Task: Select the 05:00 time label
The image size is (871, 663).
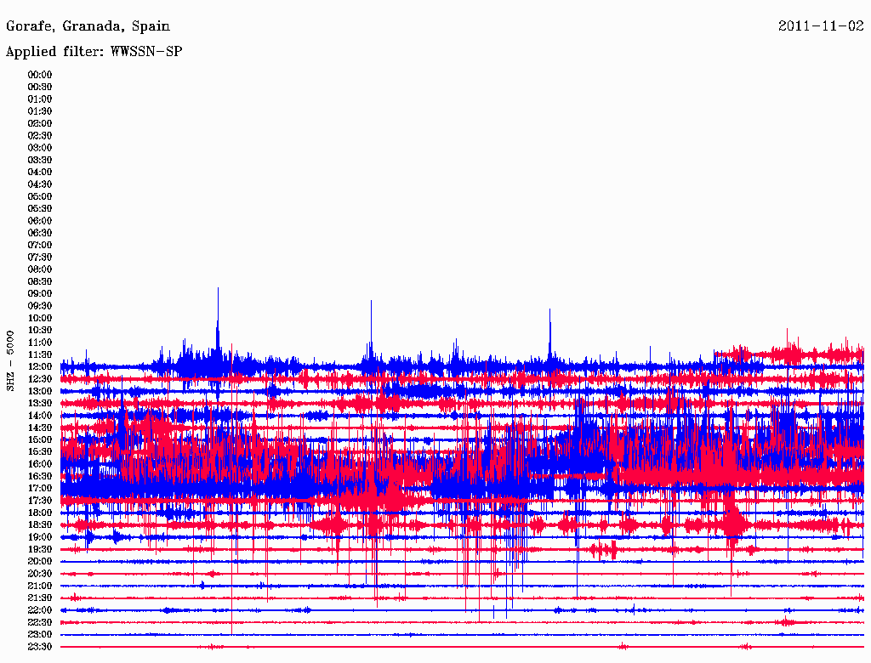Action: [40, 196]
